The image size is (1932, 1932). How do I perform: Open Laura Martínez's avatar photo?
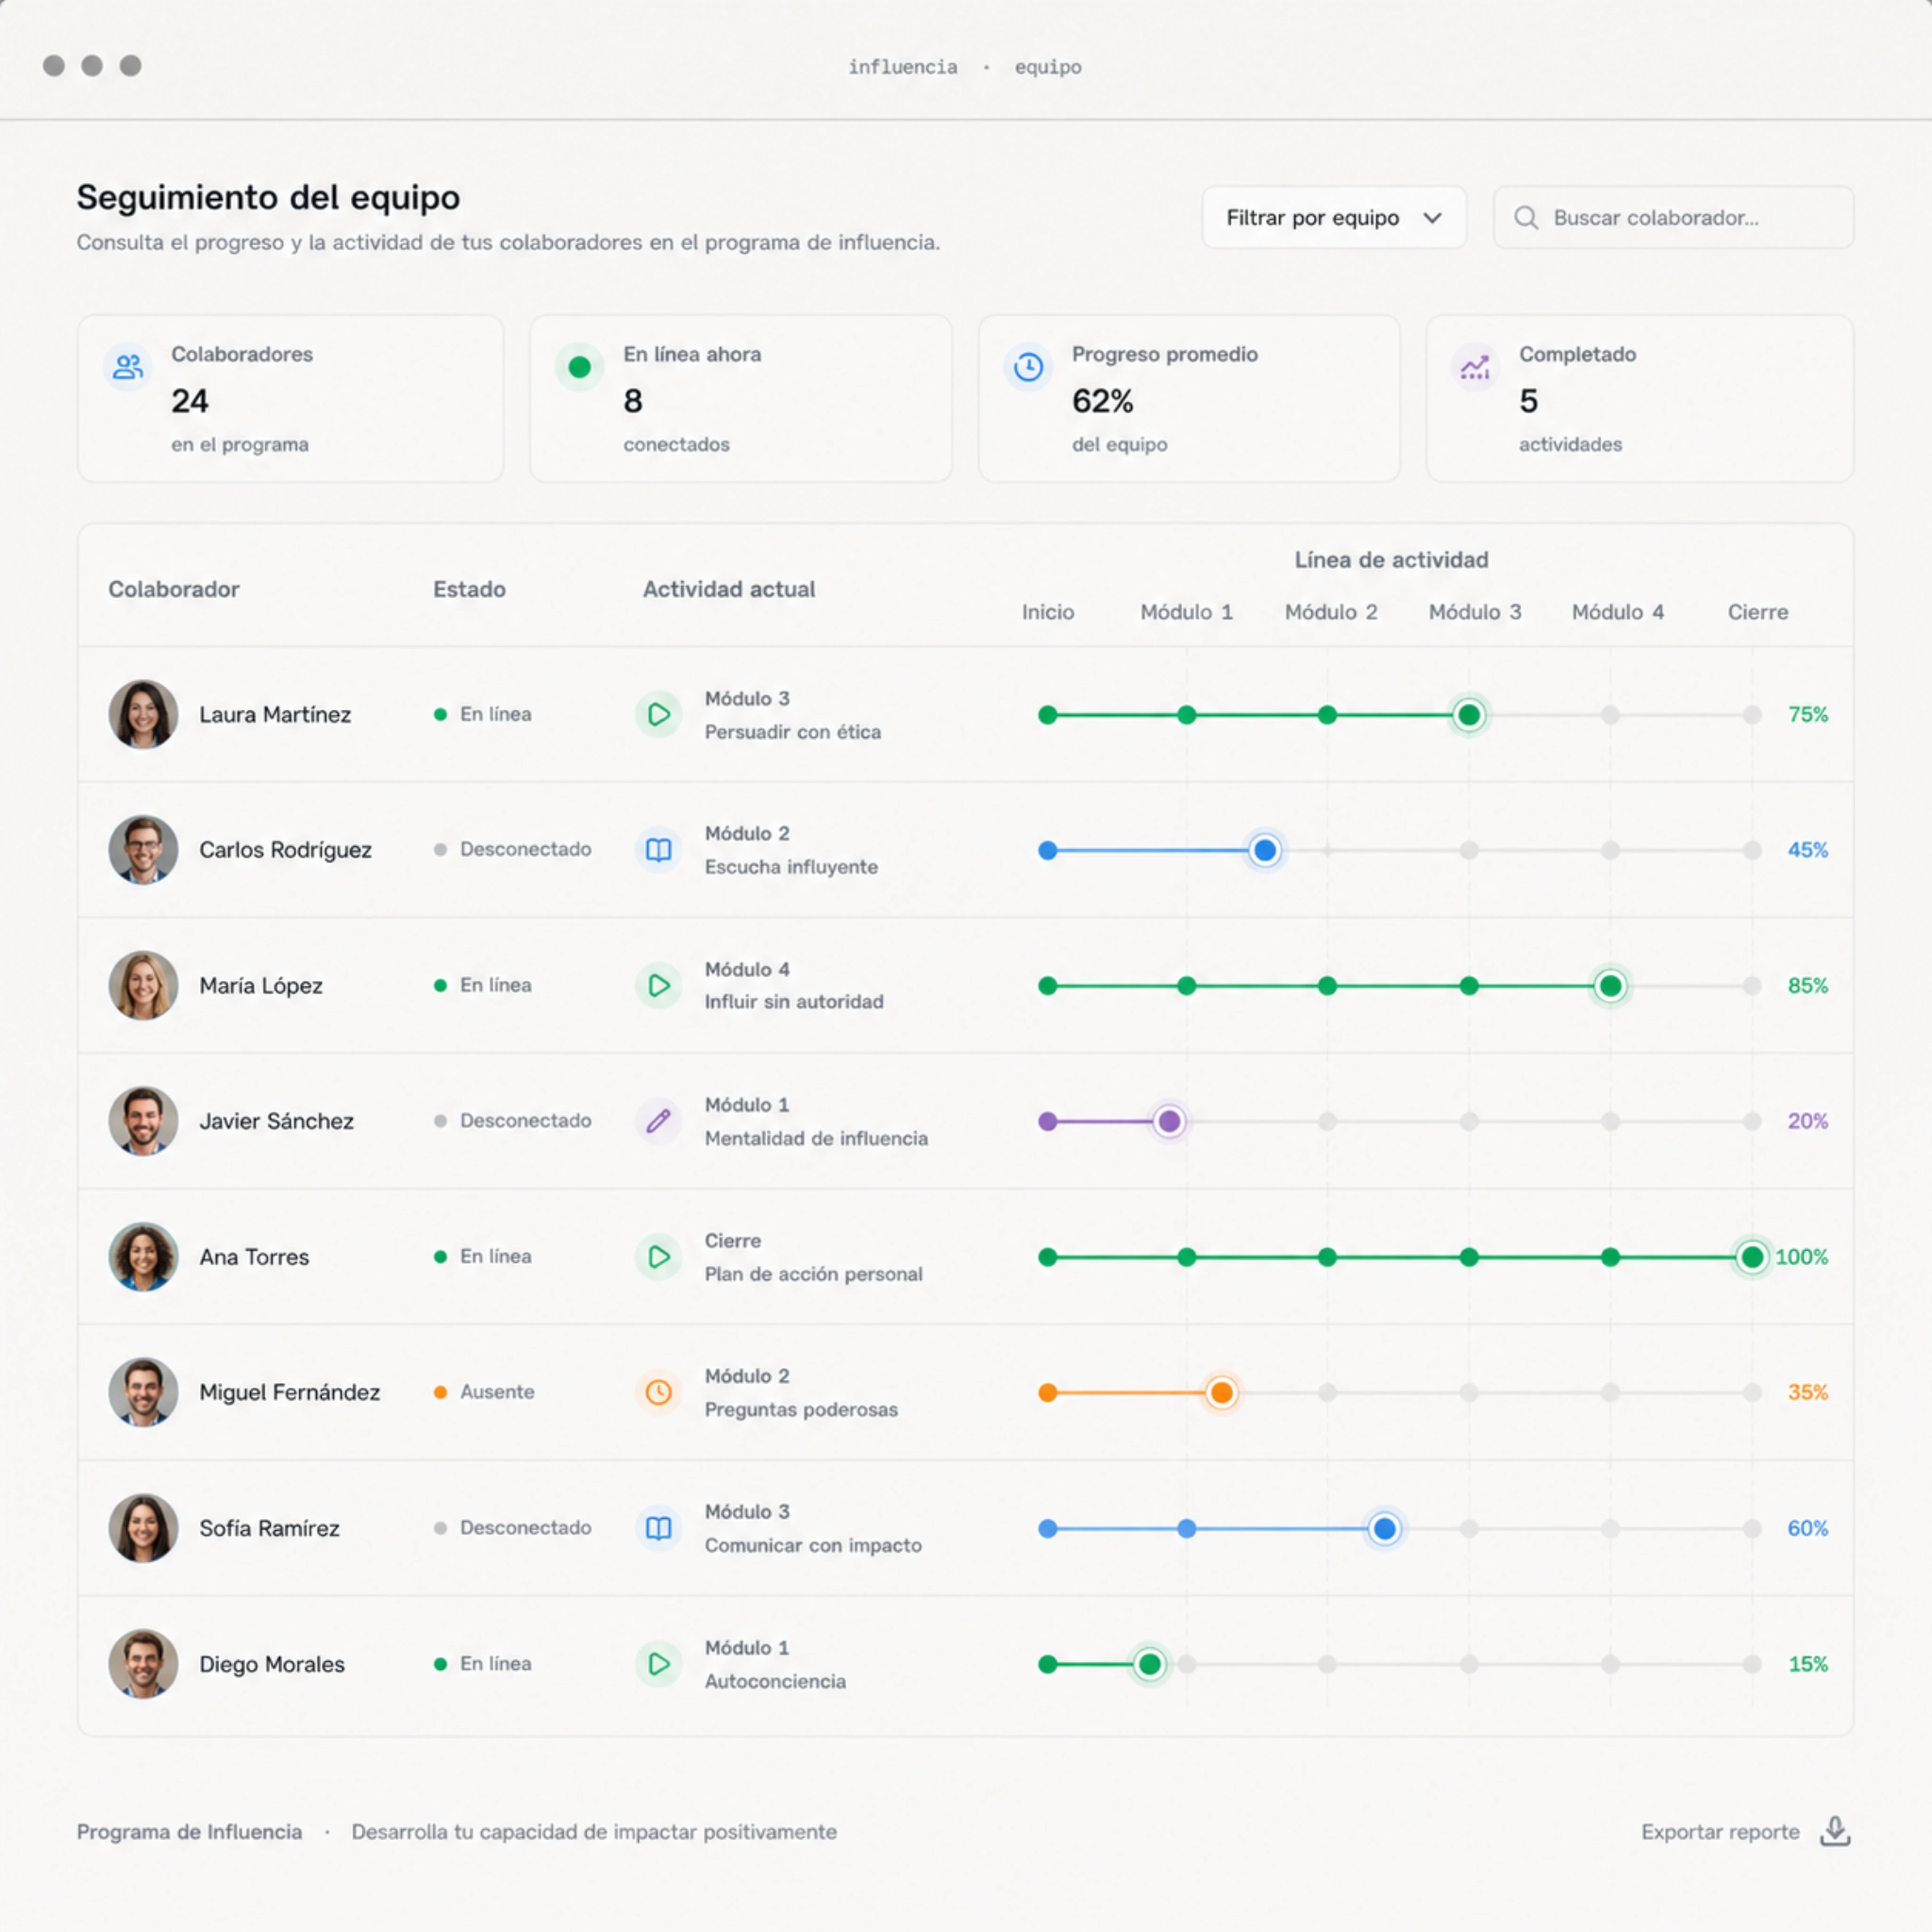143,714
